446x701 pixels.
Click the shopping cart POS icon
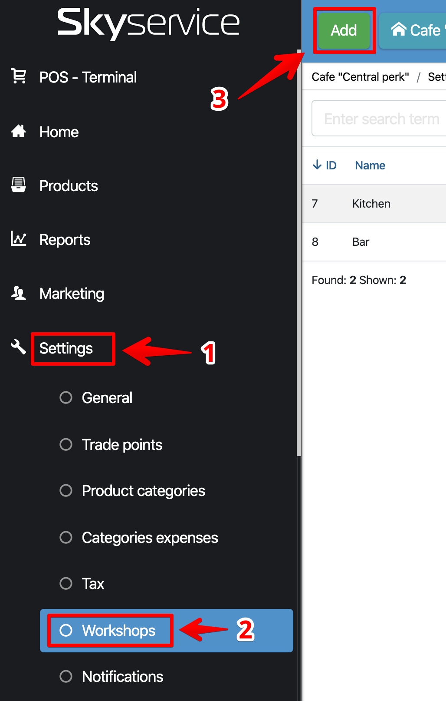pos(19,76)
